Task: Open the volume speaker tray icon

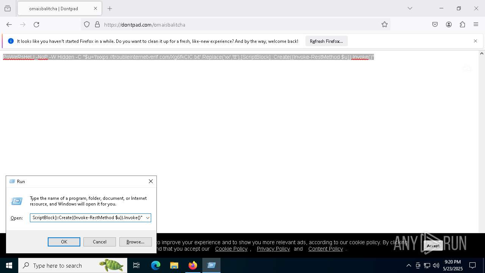Action: (436, 265)
